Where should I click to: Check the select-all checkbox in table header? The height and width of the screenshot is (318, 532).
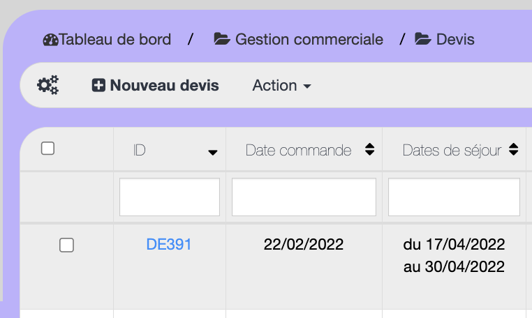48,149
